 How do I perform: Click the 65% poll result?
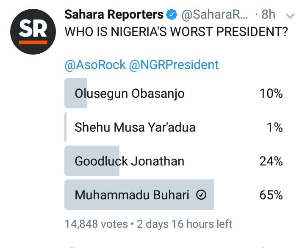pyautogui.click(x=271, y=195)
